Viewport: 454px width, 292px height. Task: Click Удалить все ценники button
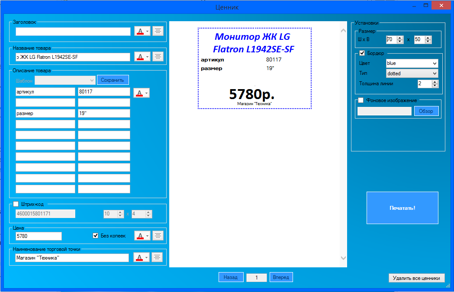pyautogui.click(x=416, y=278)
